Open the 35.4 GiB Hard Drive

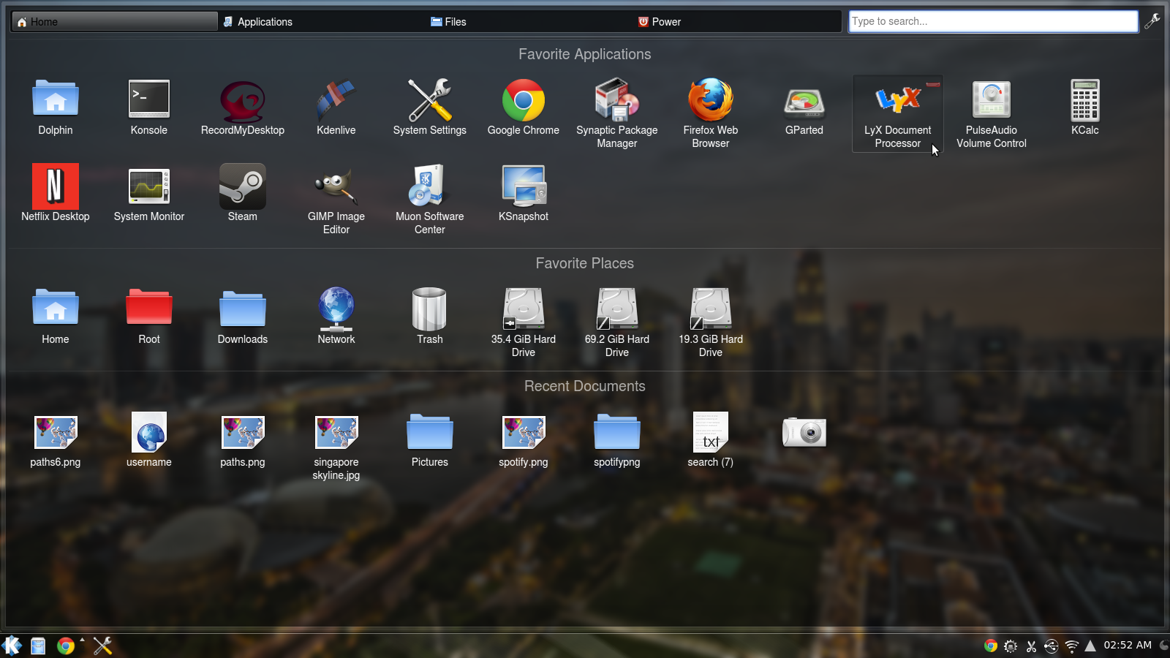tap(524, 322)
